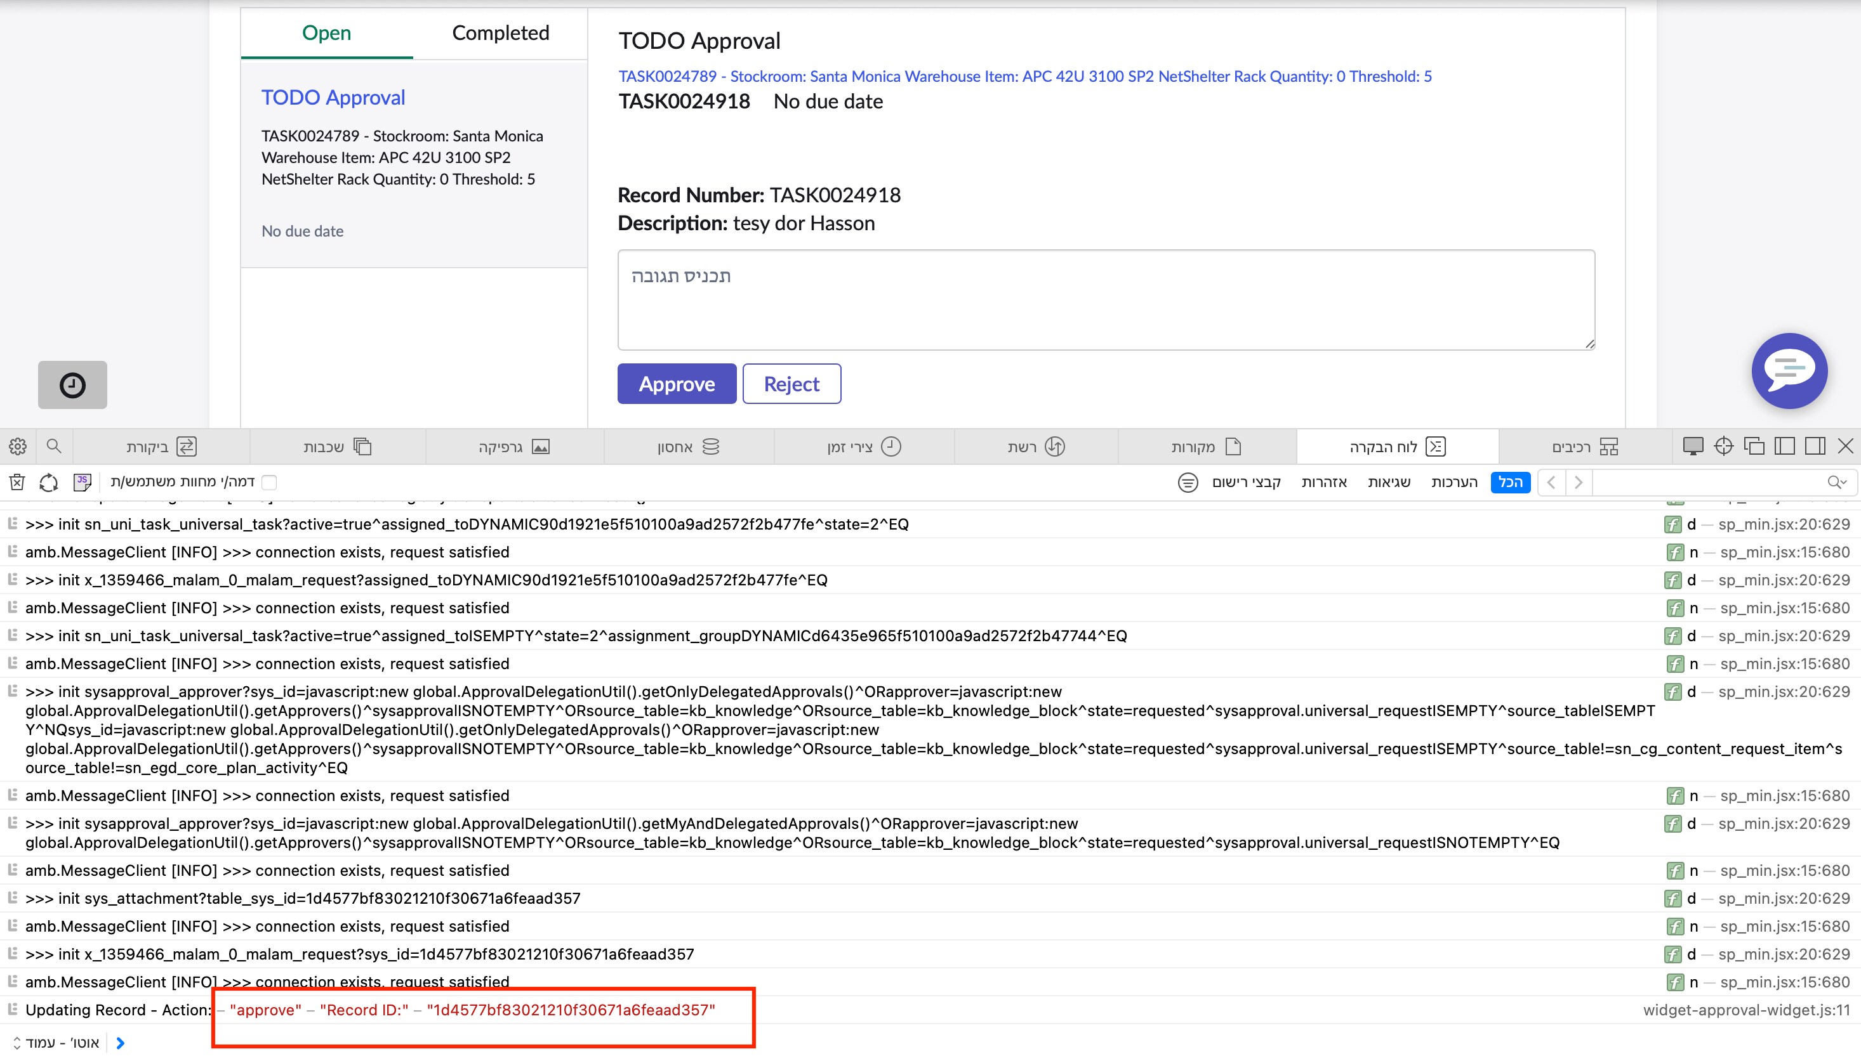Select the TODO Approval card title

click(x=333, y=97)
